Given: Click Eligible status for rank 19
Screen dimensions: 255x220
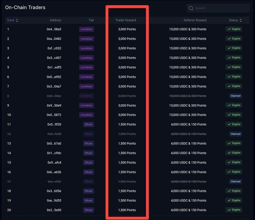Looking at the screenshot, I should (234, 201).
